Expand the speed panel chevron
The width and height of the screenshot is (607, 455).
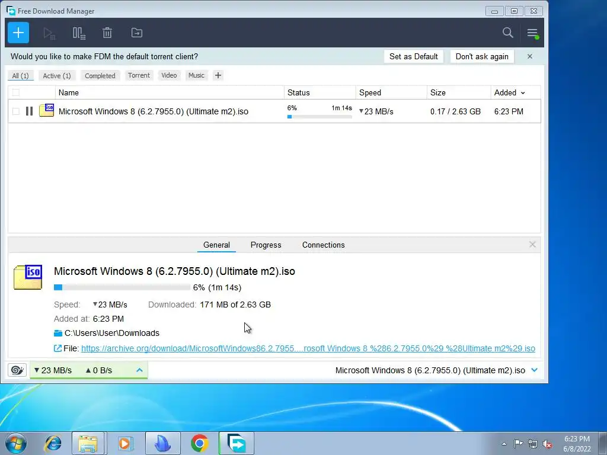(140, 370)
